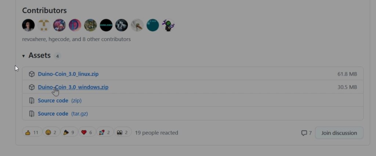
Task: Open the first contributor's avatar
Action: pyautogui.click(x=28, y=25)
